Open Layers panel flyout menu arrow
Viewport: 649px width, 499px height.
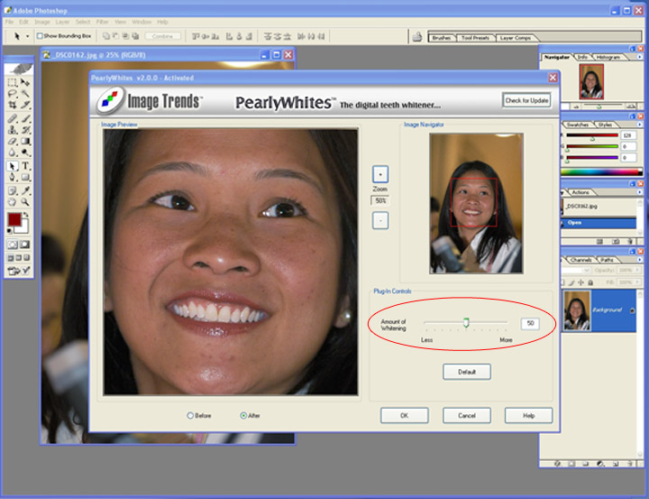coord(640,260)
